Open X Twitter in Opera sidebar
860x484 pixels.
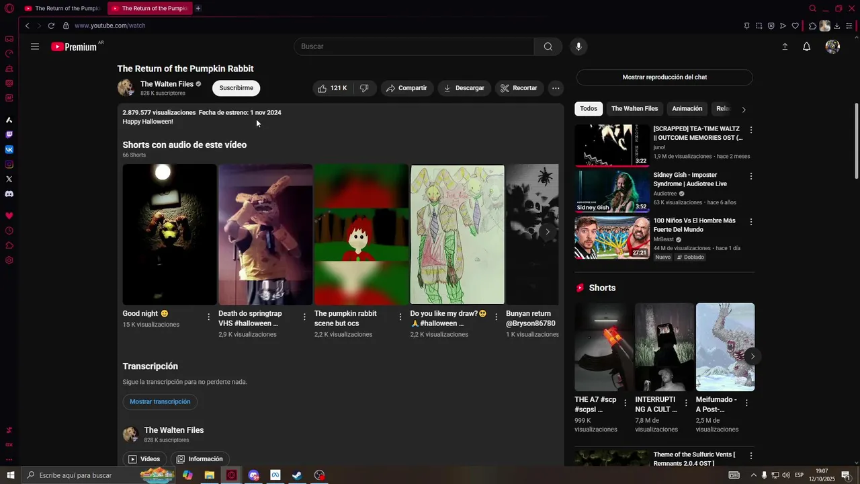9,179
